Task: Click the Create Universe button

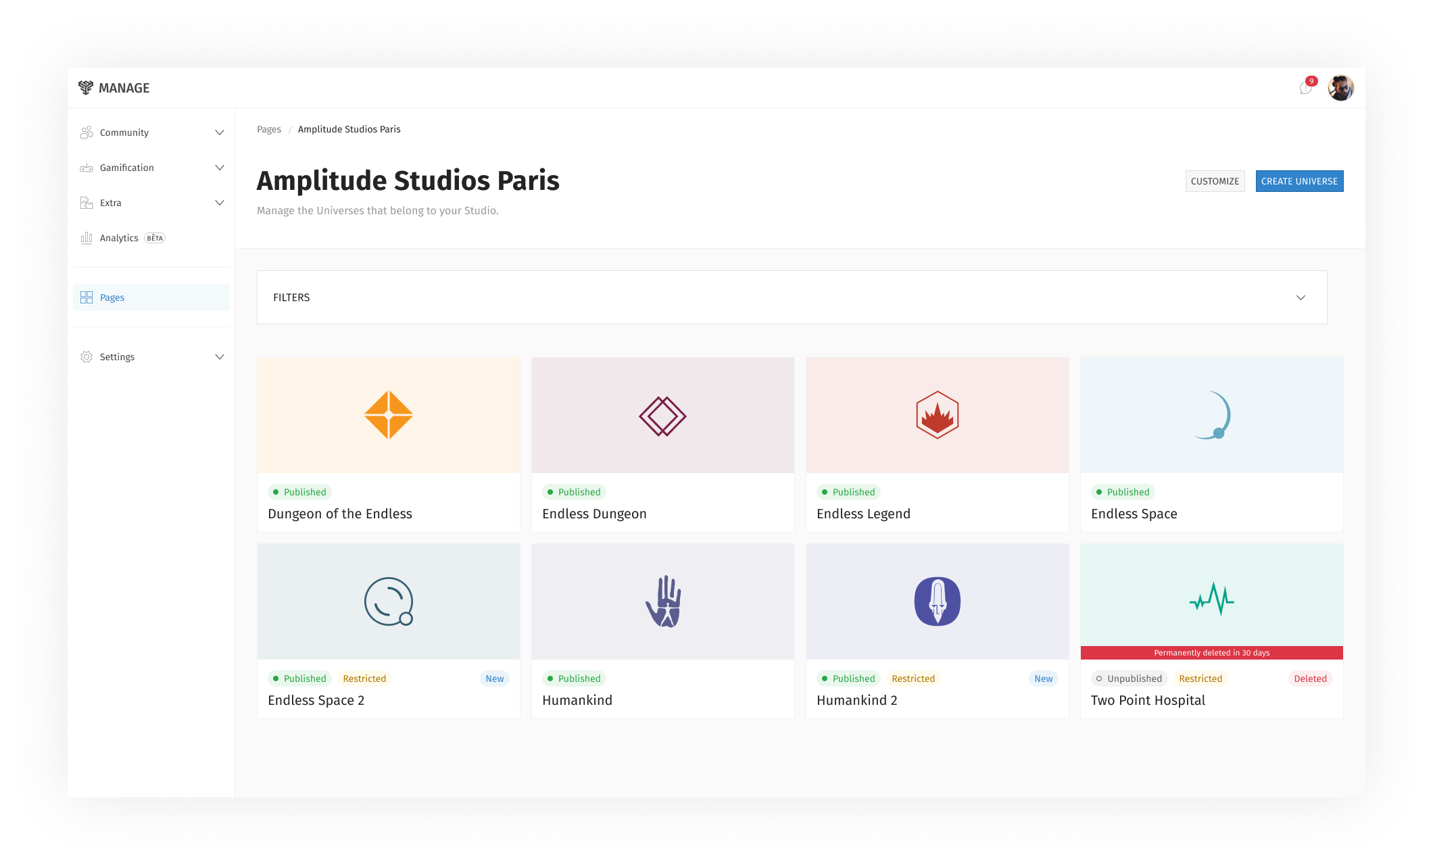Action: tap(1299, 181)
